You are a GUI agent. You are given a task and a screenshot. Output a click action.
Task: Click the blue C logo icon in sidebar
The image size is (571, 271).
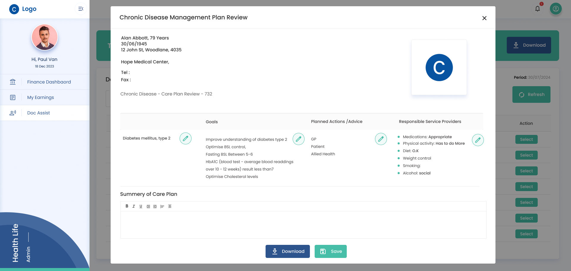tap(14, 9)
